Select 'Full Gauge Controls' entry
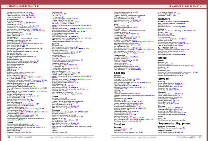This screenshot has width=208, height=141. (167, 36)
